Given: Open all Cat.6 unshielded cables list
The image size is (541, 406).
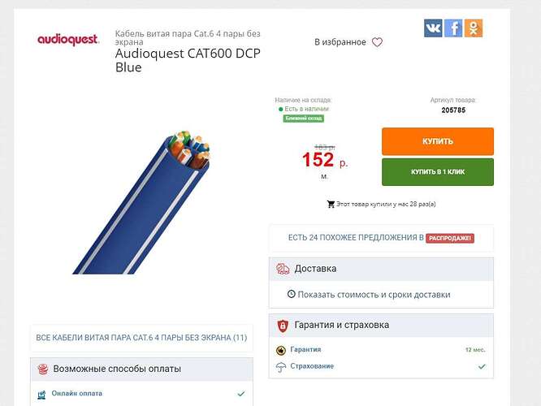Looking at the screenshot, I should coord(141,338).
